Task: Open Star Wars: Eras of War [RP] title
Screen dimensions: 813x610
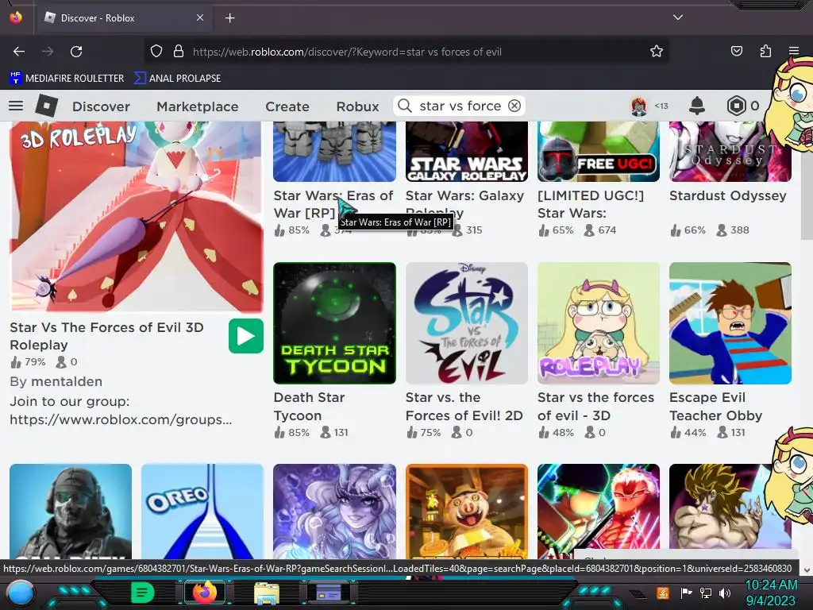Action: coord(333,204)
